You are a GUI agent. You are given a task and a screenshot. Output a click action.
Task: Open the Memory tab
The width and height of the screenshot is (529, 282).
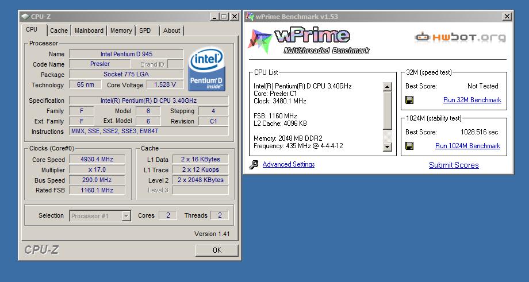[121, 30]
